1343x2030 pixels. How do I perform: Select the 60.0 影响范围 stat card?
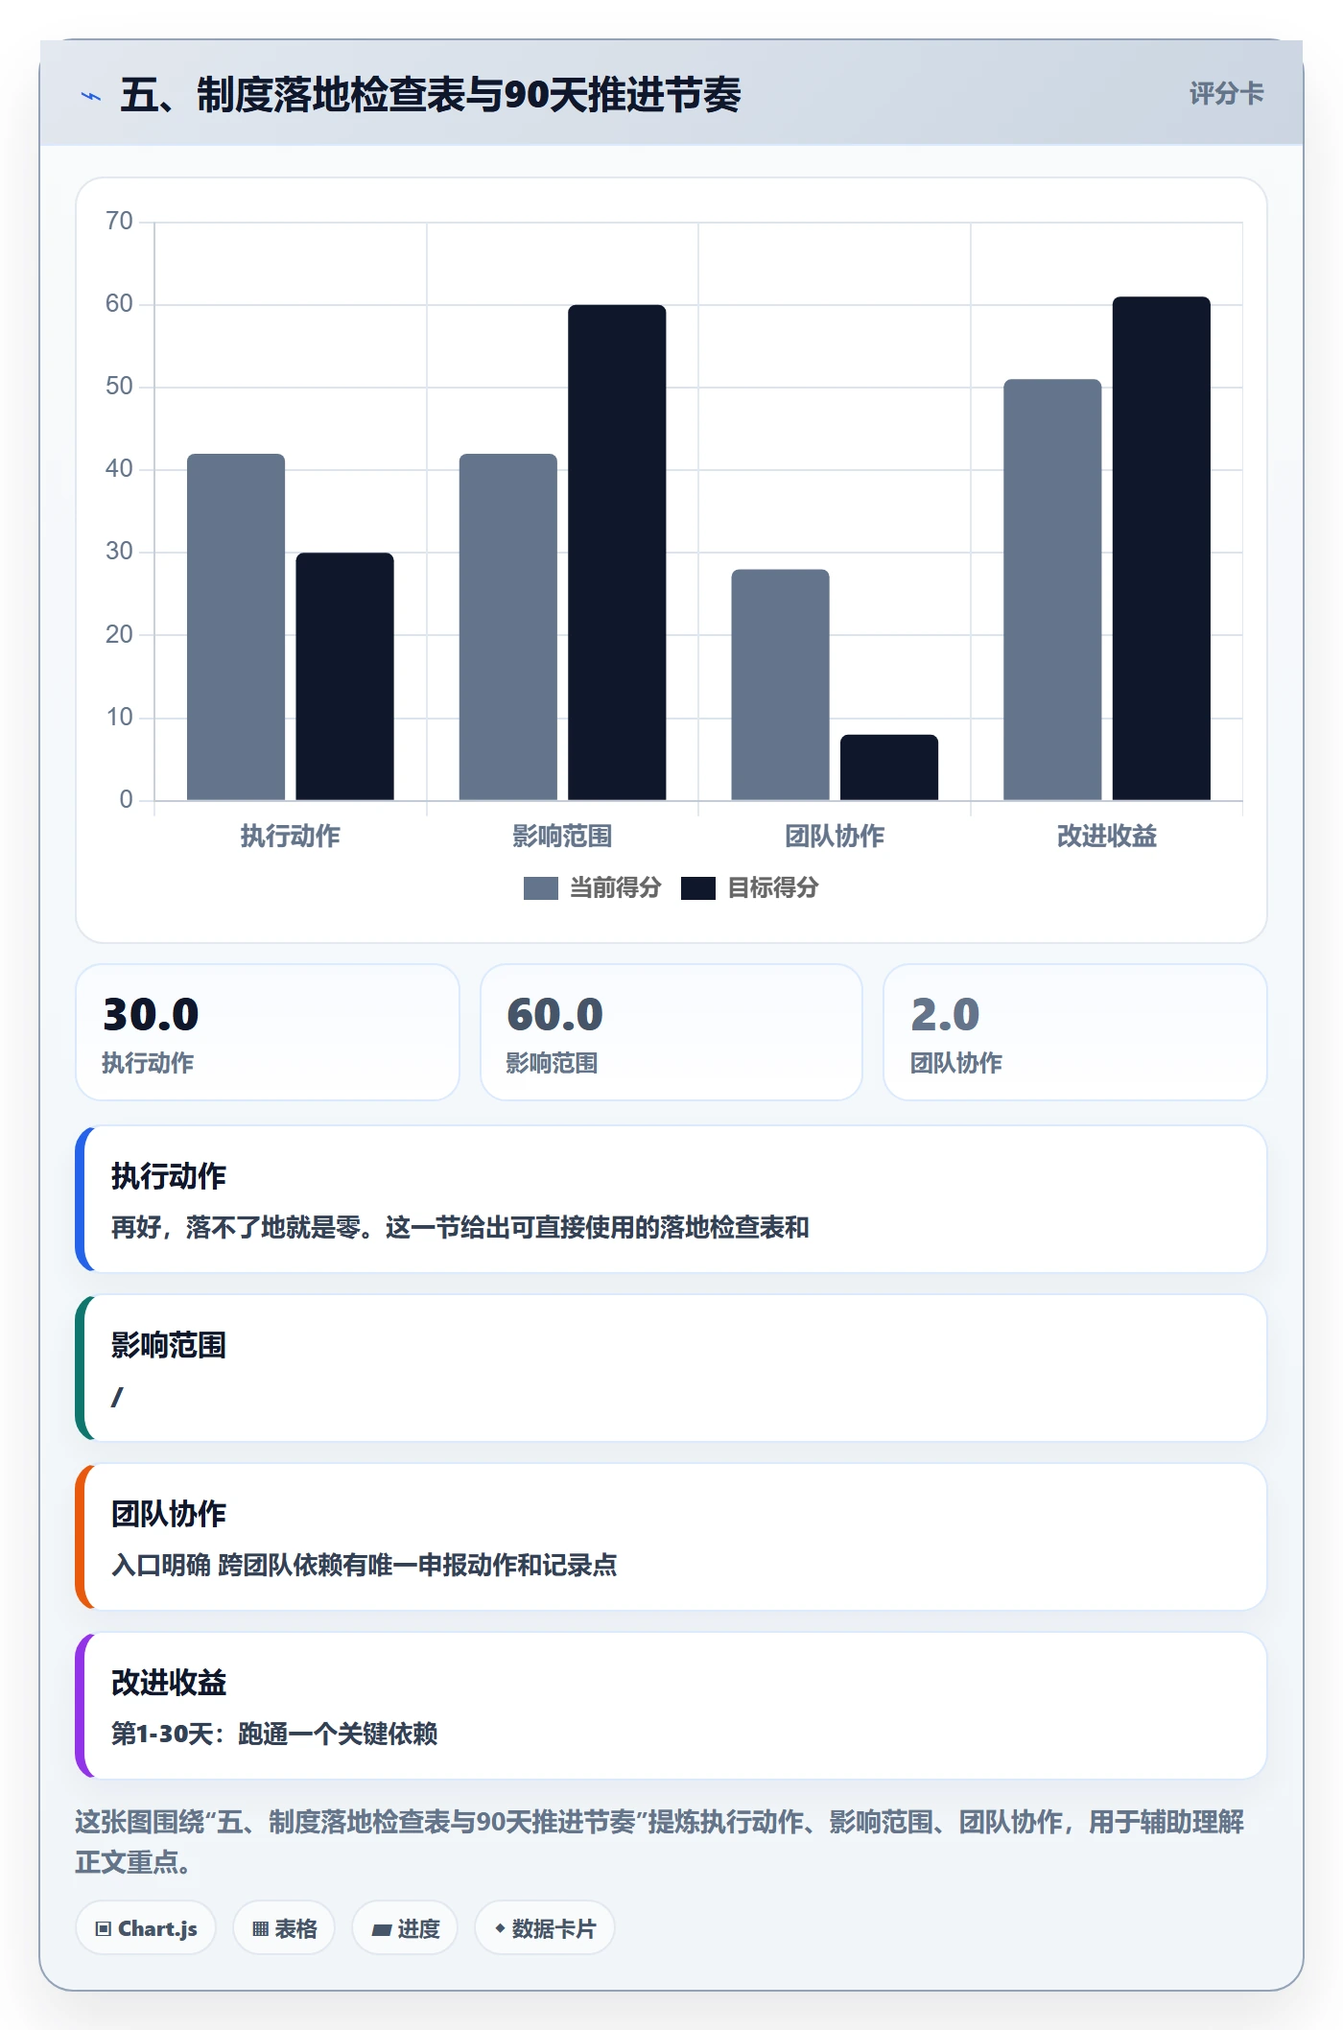click(x=671, y=1032)
